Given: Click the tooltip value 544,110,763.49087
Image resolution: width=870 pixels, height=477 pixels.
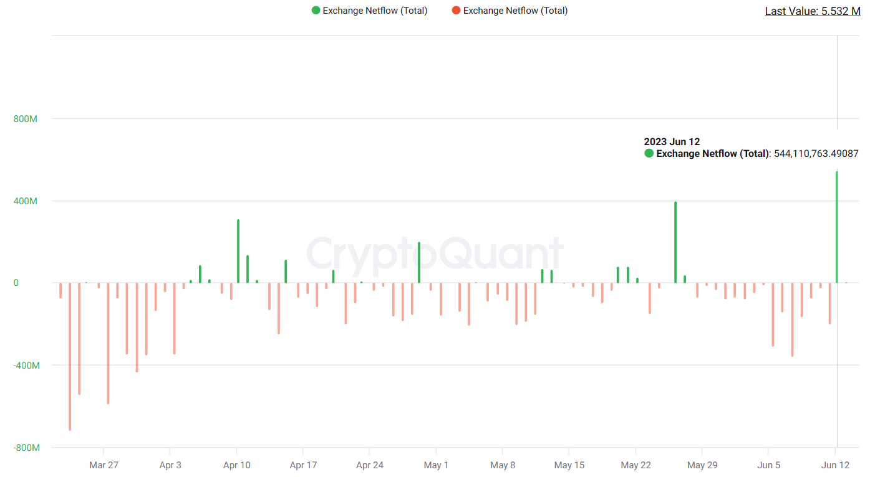Looking at the screenshot, I should (x=816, y=154).
